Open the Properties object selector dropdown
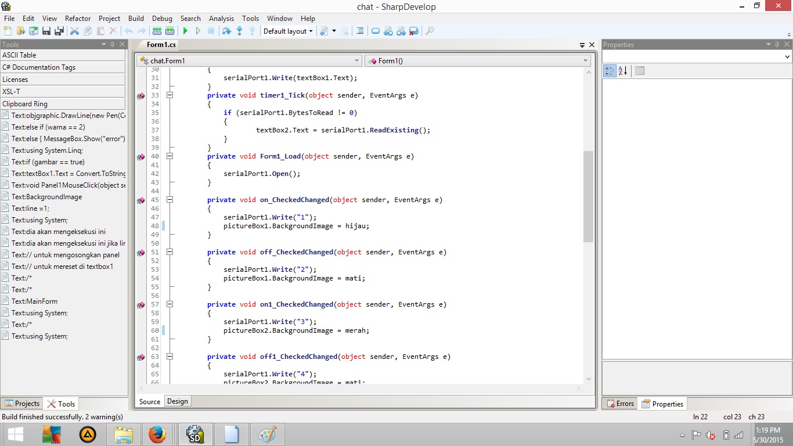 tap(697, 56)
